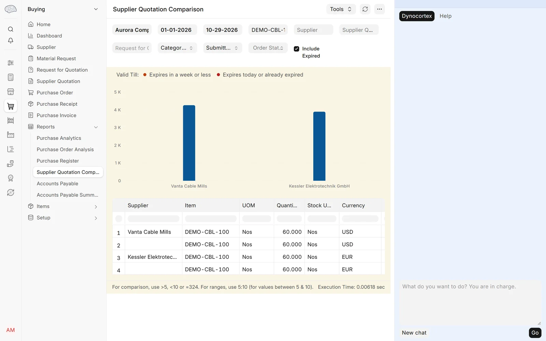Uncheck the Include Expired checkbox

[x=297, y=49]
